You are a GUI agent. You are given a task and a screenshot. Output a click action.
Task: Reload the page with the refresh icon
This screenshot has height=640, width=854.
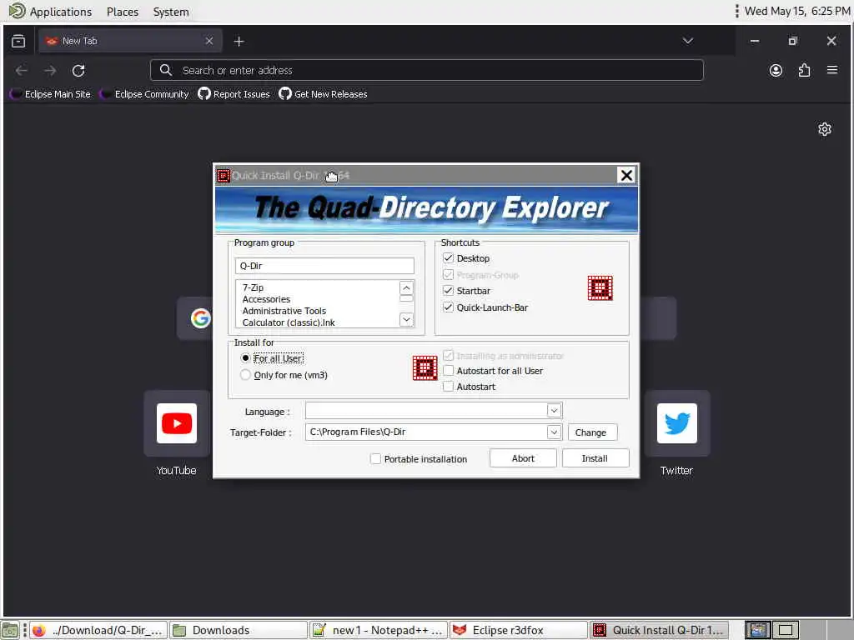pyautogui.click(x=78, y=70)
